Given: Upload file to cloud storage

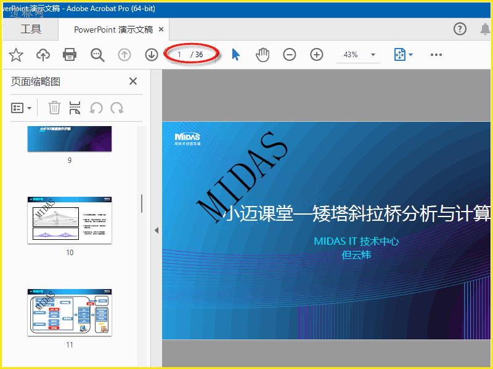Looking at the screenshot, I should coord(43,55).
